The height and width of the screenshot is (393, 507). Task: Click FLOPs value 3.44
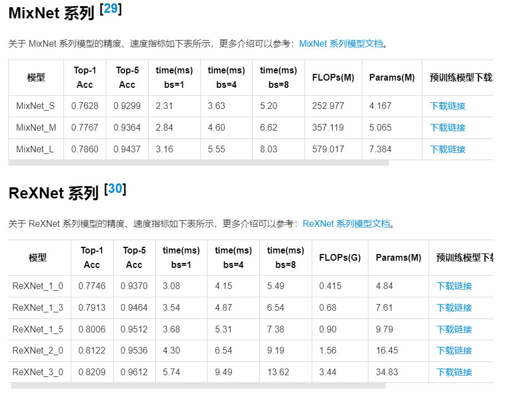point(328,372)
